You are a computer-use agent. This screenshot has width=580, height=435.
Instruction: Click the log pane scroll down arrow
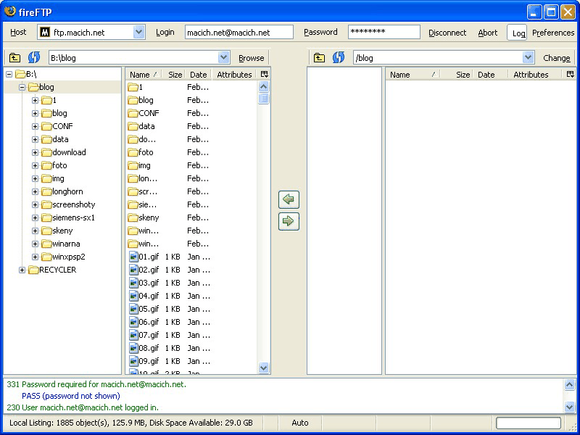569,407
